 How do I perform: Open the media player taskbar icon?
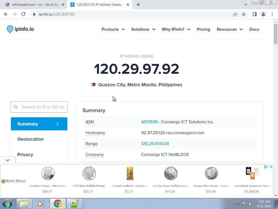pyautogui.click(x=41, y=204)
